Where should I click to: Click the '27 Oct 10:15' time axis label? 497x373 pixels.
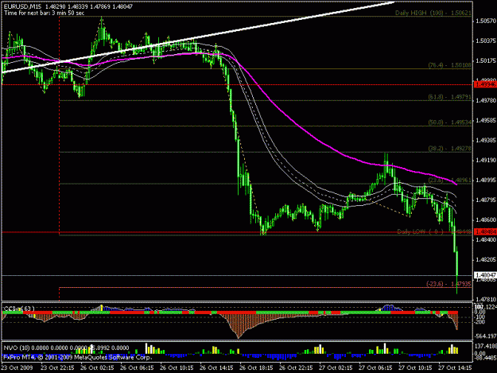[415, 367]
